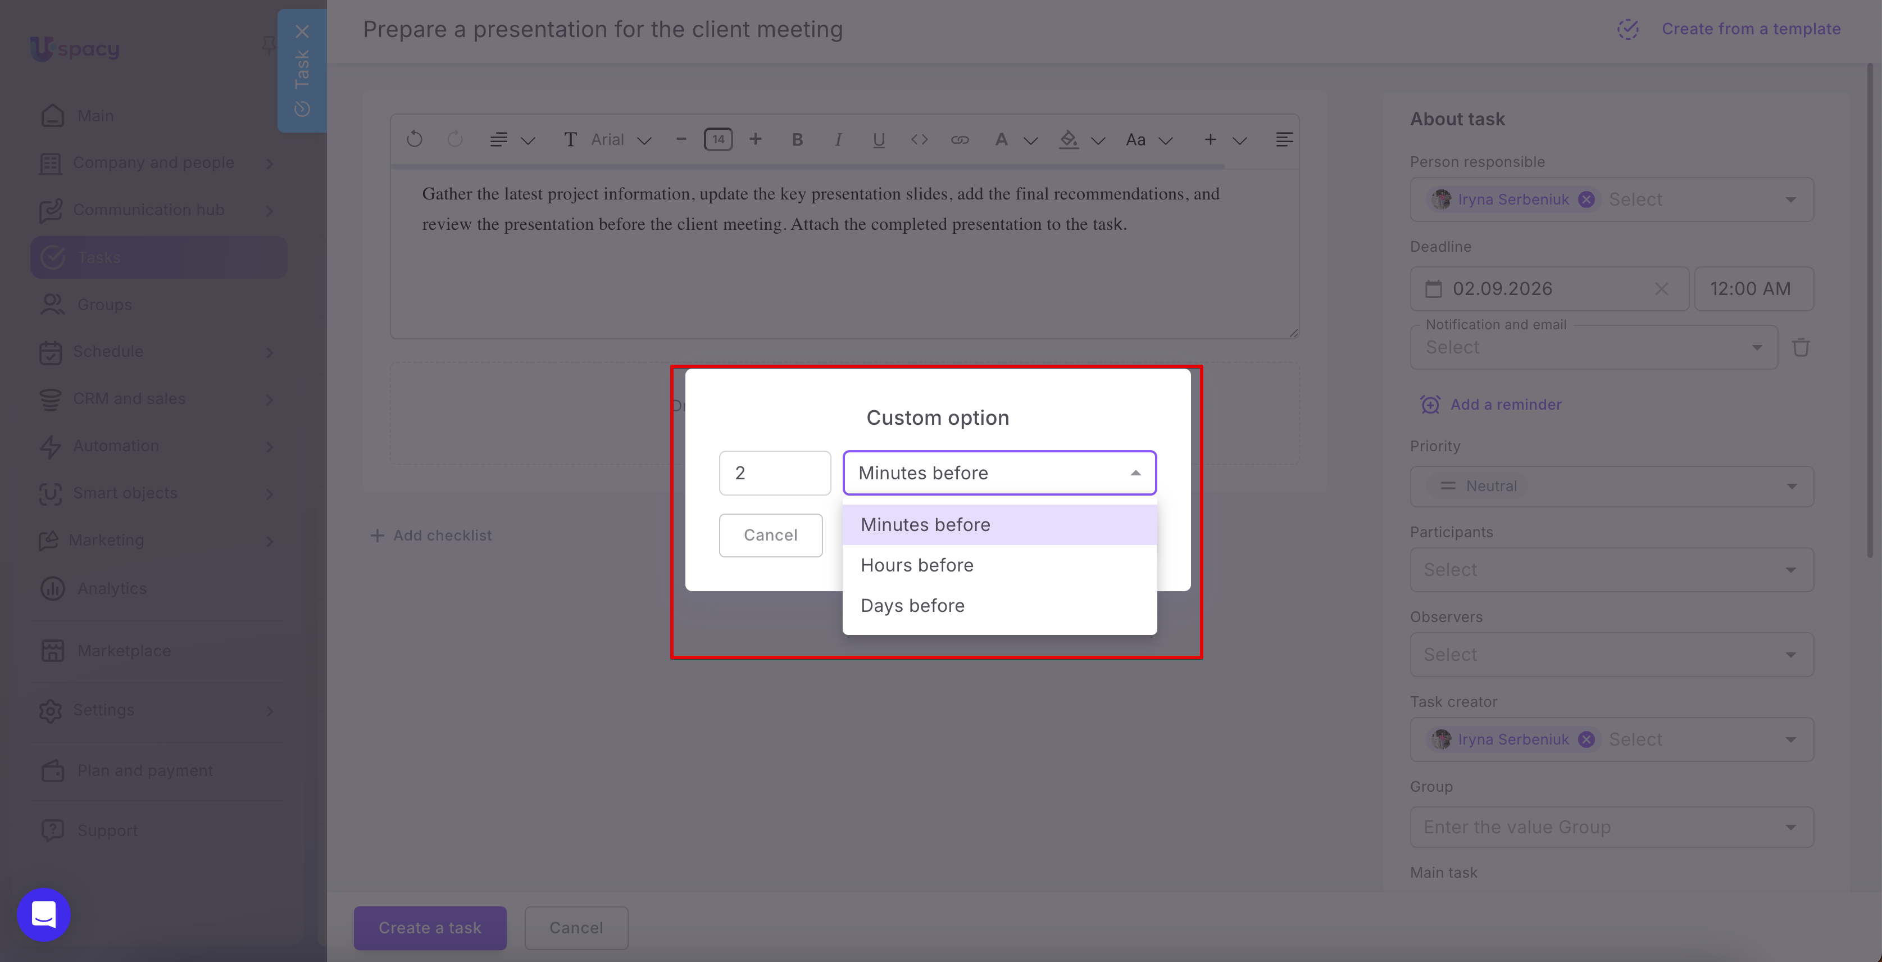Image resolution: width=1882 pixels, height=962 pixels.
Task: Toggle underline formatting
Action: click(879, 139)
